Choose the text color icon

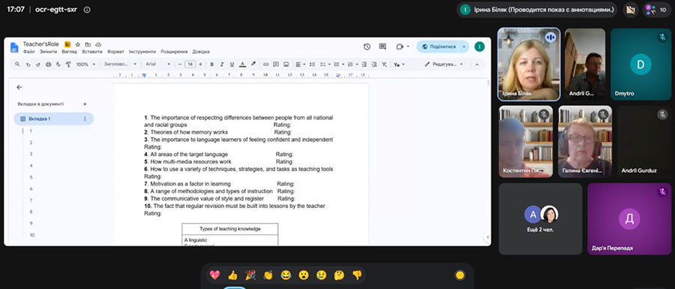(x=242, y=64)
